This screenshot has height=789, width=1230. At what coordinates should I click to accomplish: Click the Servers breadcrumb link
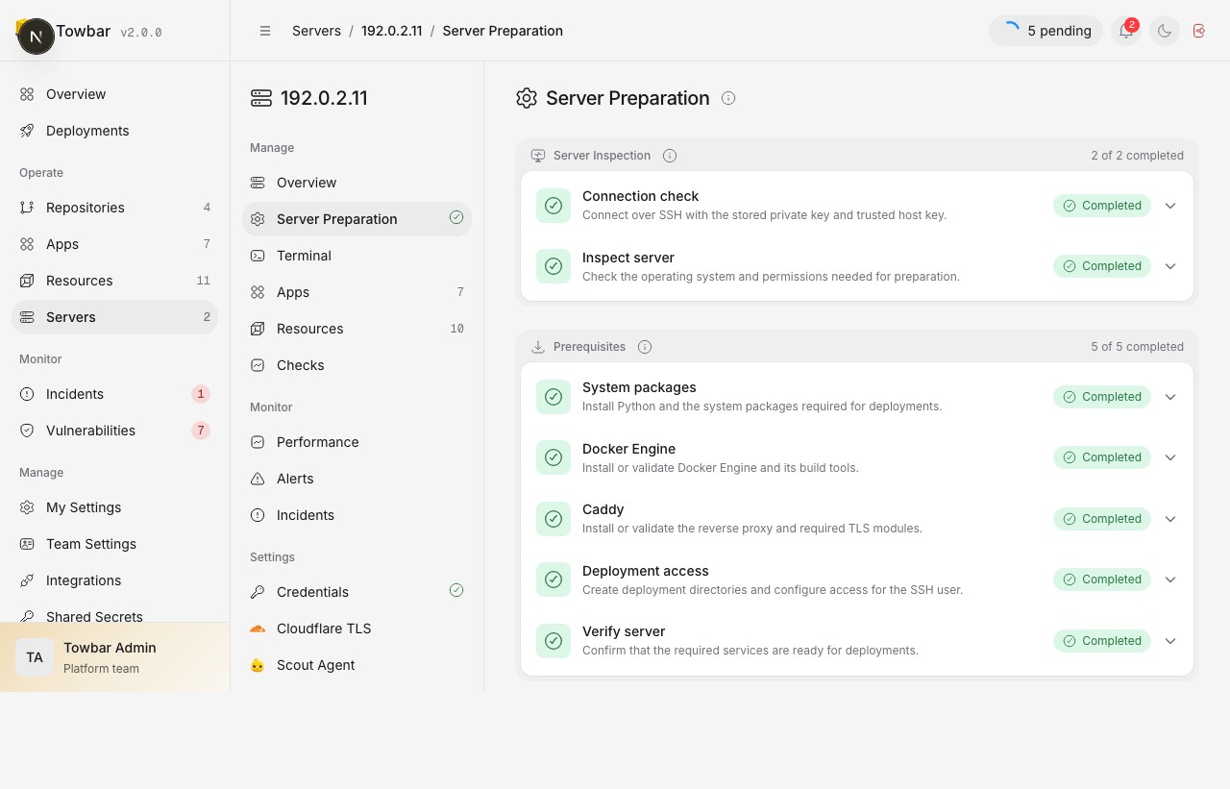click(x=316, y=31)
